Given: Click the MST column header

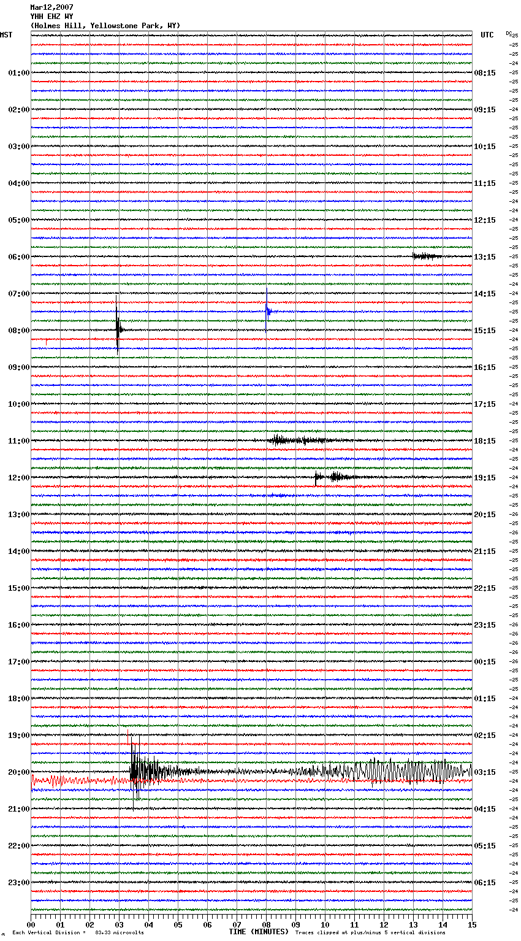Looking at the screenshot, I should [x=6, y=35].
